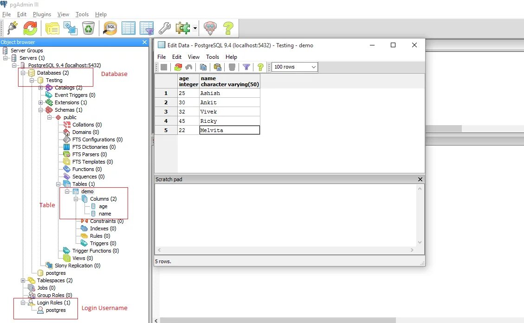Screen dimensions: 524x323
Task: Select the name column in tree
Action: [x=105, y=214]
